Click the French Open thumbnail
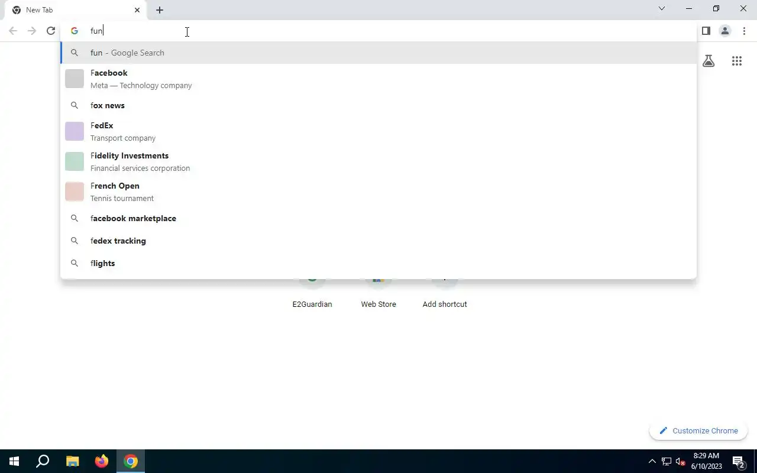The width and height of the screenshot is (757, 473). pos(75,192)
